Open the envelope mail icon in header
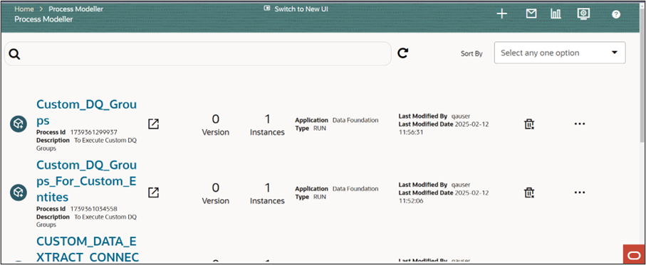Image resolution: width=646 pixels, height=265 pixels. pos(531,14)
